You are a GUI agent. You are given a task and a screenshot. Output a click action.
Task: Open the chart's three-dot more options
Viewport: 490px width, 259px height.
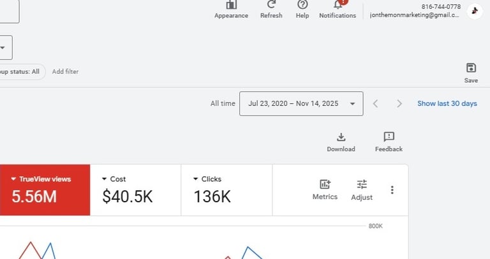tap(392, 189)
